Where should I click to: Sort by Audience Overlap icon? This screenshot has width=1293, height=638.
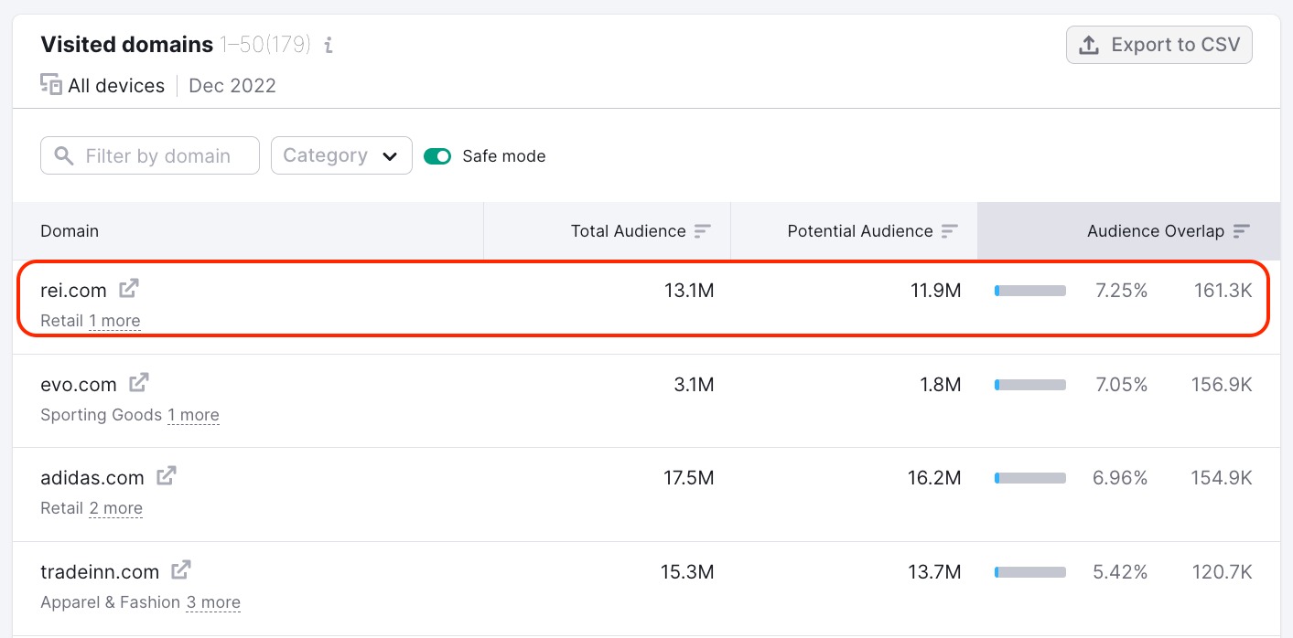(x=1242, y=231)
